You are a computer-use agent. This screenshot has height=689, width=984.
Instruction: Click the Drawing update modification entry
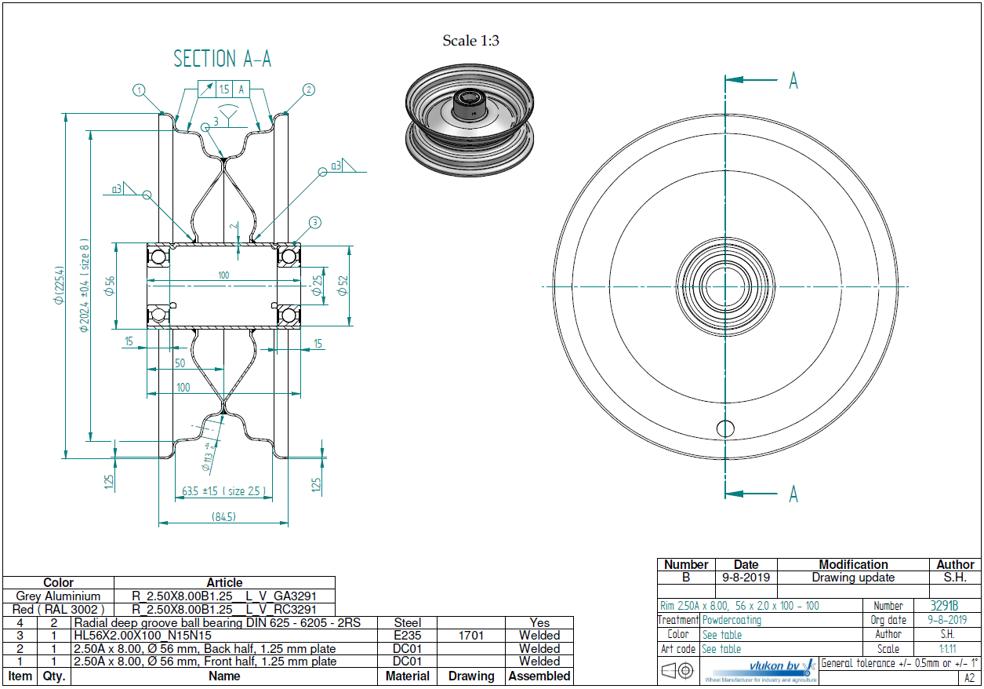click(x=853, y=578)
